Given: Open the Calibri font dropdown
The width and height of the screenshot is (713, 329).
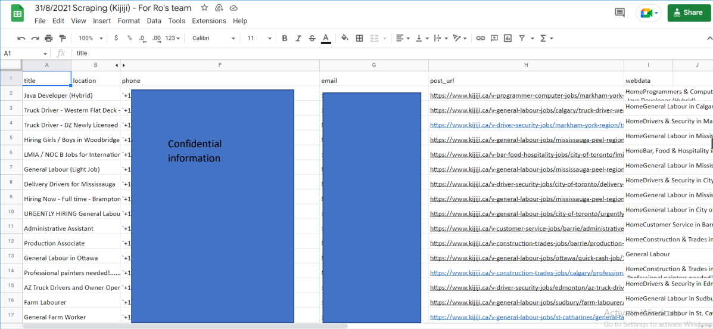Looking at the screenshot, I should coord(214,38).
